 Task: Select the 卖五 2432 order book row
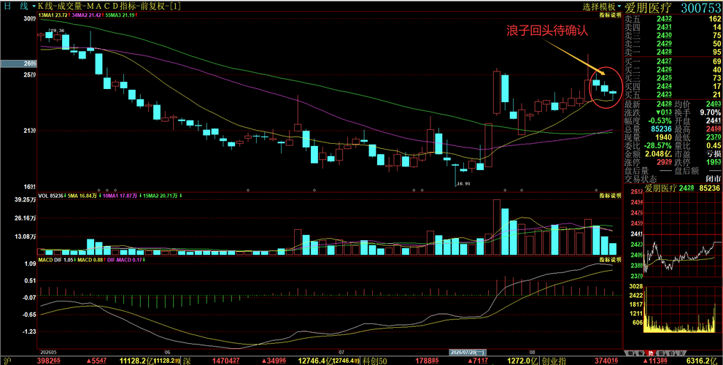[x=673, y=19]
